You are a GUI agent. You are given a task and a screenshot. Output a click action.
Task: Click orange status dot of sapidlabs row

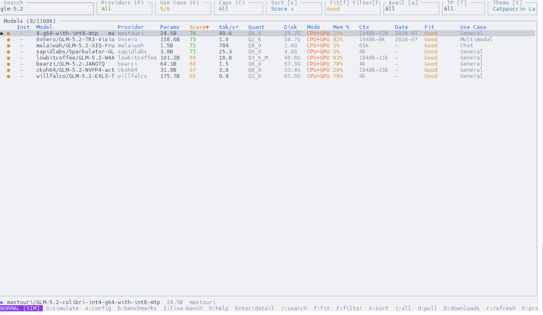click(9, 52)
